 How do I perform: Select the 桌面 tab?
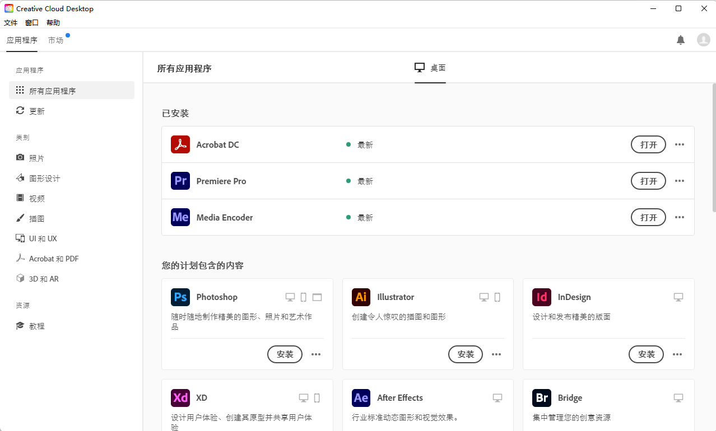pos(430,68)
